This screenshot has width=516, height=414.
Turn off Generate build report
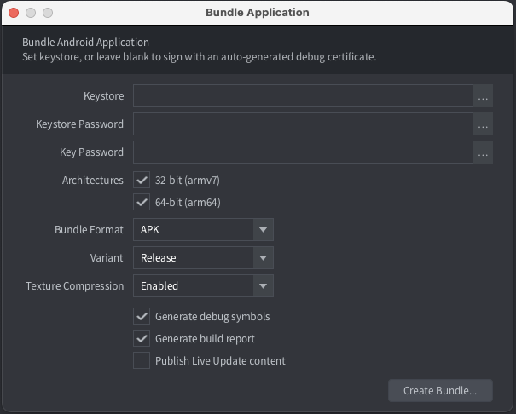[142, 338]
